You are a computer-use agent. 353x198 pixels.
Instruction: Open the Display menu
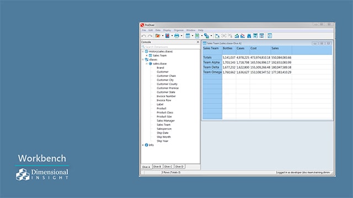click(167, 30)
